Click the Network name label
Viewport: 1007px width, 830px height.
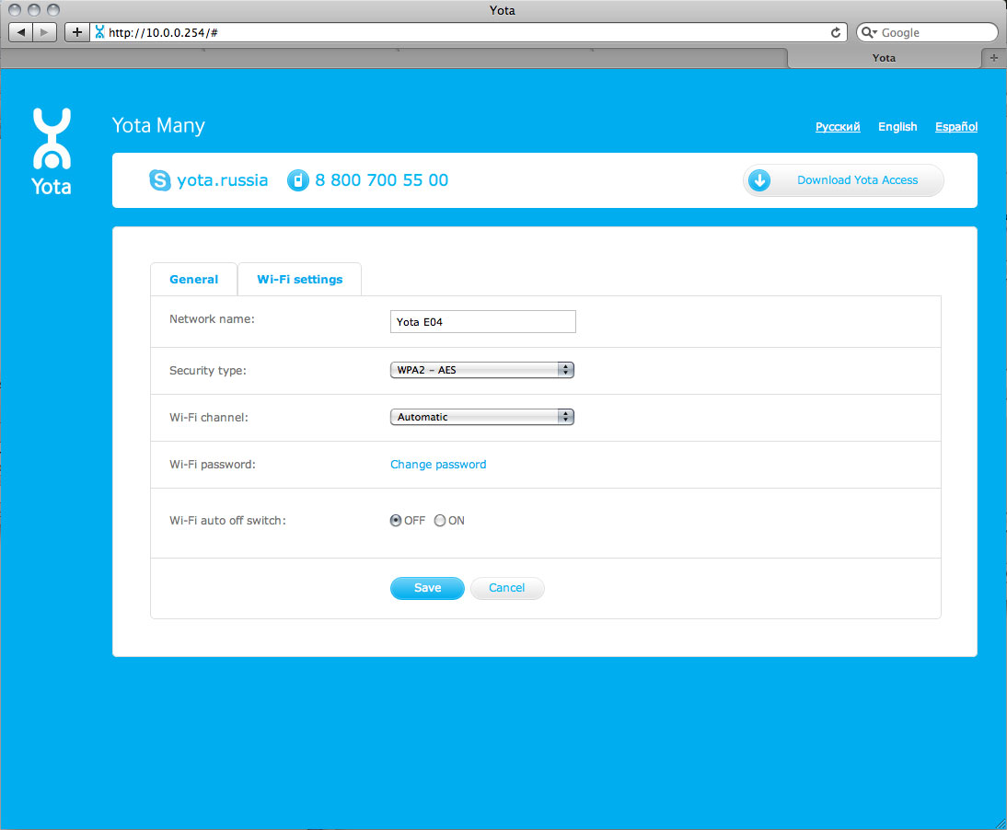(x=212, y=319)
